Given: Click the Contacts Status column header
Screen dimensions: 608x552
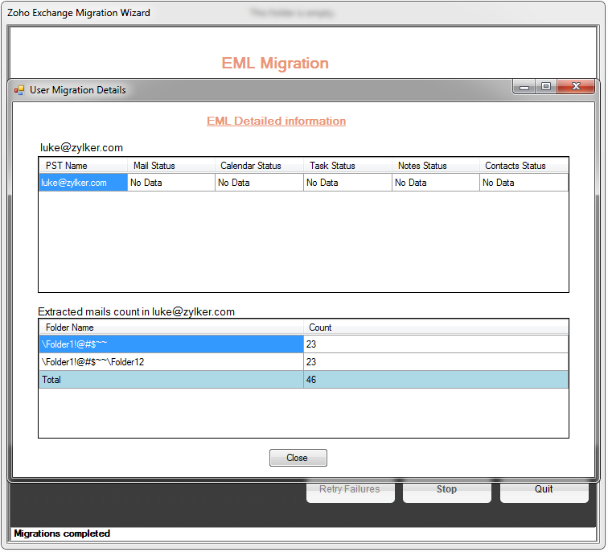Looking at the screenshot, I should point(524,166).
